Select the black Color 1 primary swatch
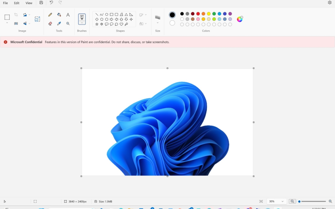335x209 pixels. tap(172, 15)
